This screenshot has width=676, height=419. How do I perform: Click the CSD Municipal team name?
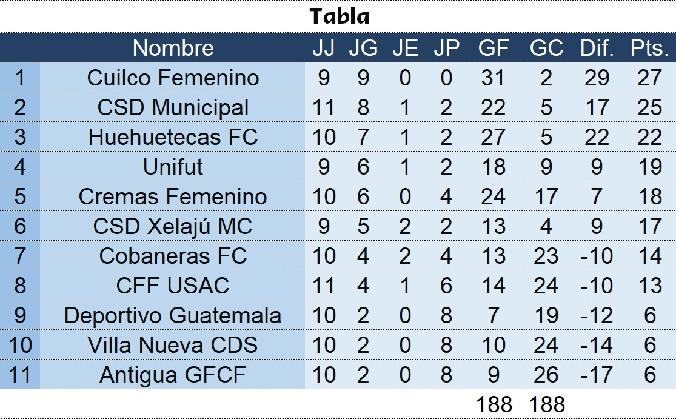pyautogui.click(x=173, y=107)
